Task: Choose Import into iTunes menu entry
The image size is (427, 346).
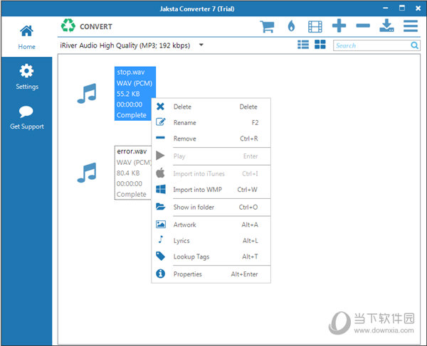Action: pos(211,173)
